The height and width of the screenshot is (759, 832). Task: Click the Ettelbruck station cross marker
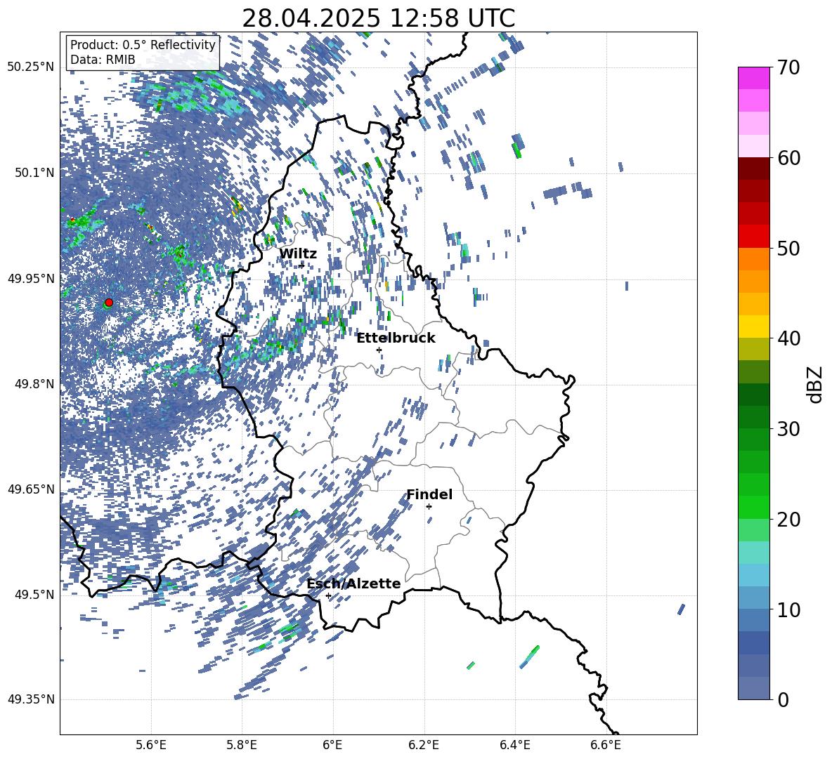coord(379,350)
